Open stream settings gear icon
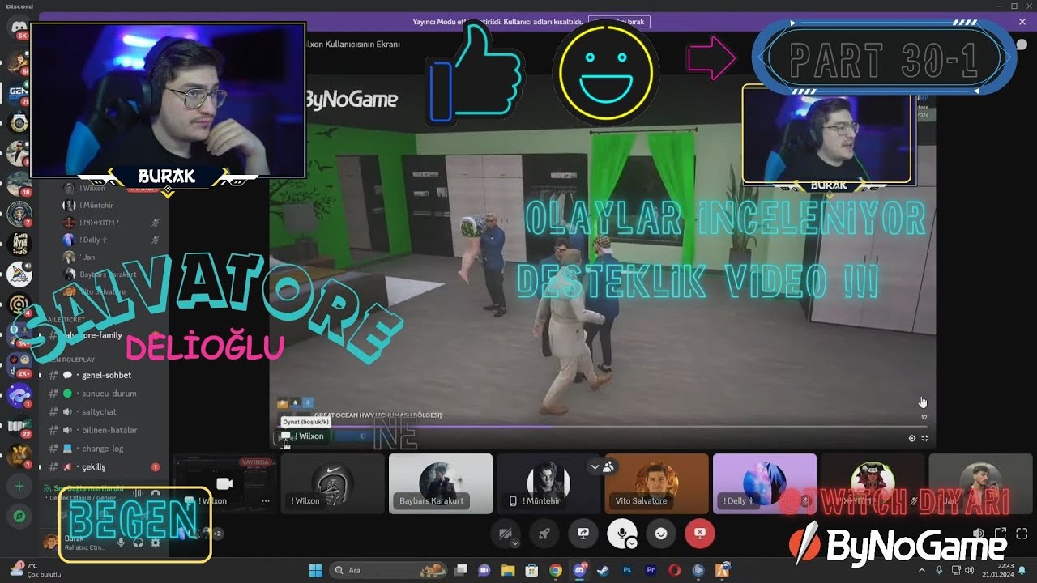1037x583 pixels. (x=911, y=438)
